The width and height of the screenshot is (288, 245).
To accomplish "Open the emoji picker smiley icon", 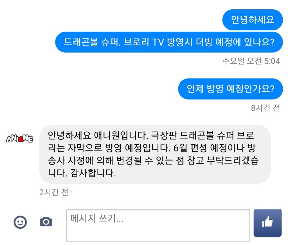I will tap(20, 222).
